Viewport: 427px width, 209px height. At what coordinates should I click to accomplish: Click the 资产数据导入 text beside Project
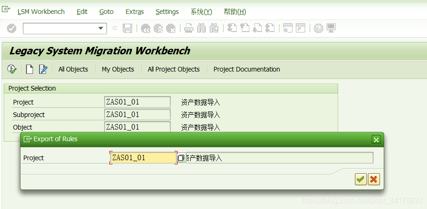coord(200,103)
